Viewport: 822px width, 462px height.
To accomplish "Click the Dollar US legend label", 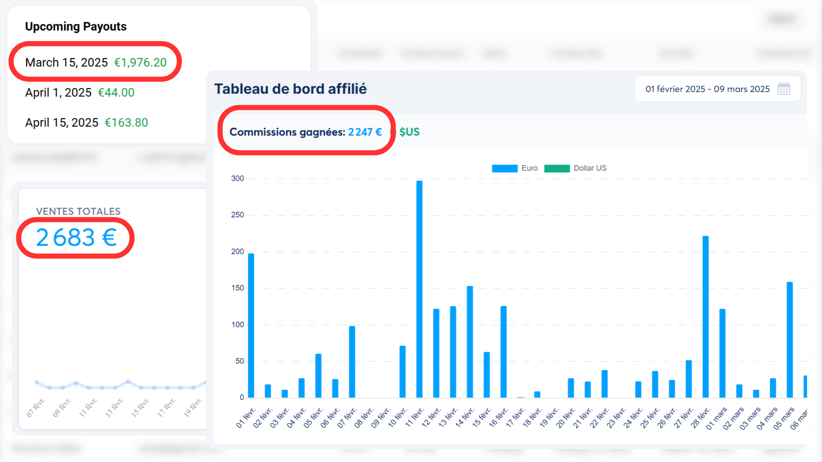I will 590,168.
